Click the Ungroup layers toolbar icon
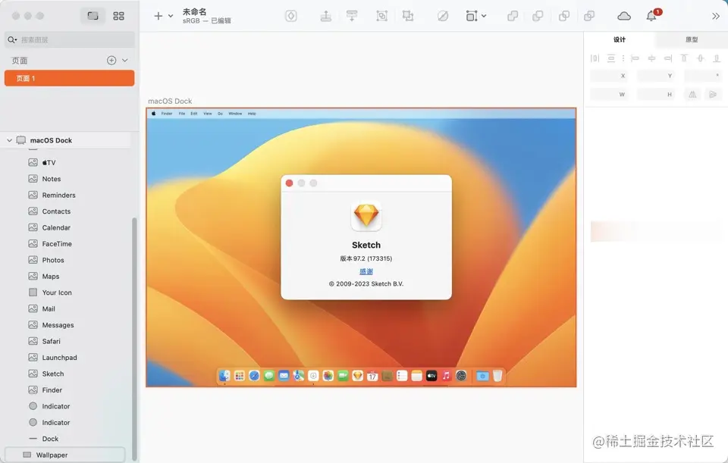 coord(408,16)
